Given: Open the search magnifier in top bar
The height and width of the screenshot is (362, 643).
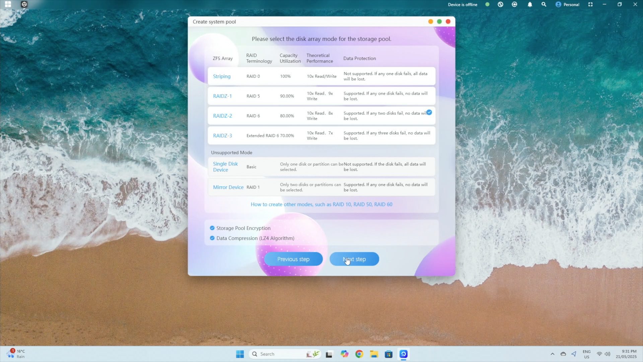Looking at the screenshot, I should tap(544, 5).
